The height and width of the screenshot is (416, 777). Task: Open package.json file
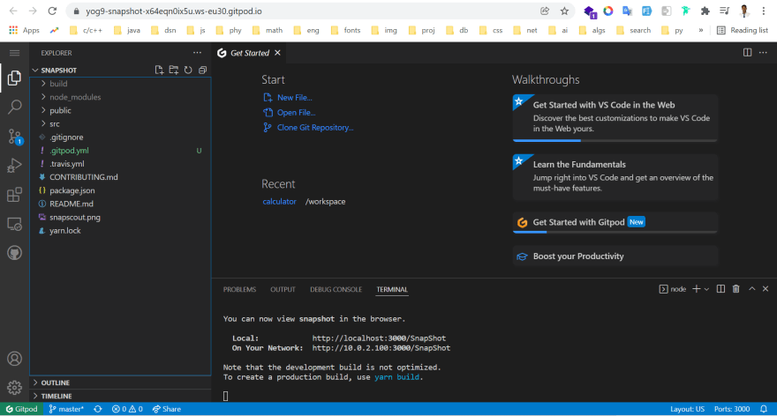[120, 190]
